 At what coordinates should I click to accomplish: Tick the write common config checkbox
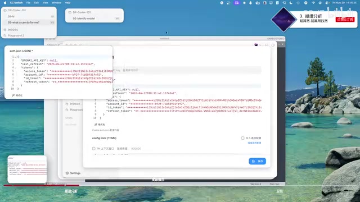click(x=242, y=138)
